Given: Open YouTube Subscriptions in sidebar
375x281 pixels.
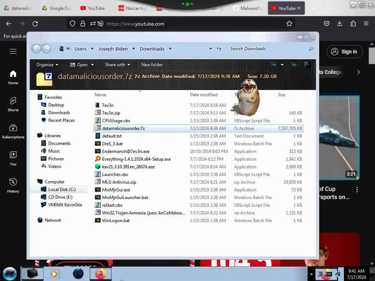Looking at the screenshot, I should (x=13, y=131).
